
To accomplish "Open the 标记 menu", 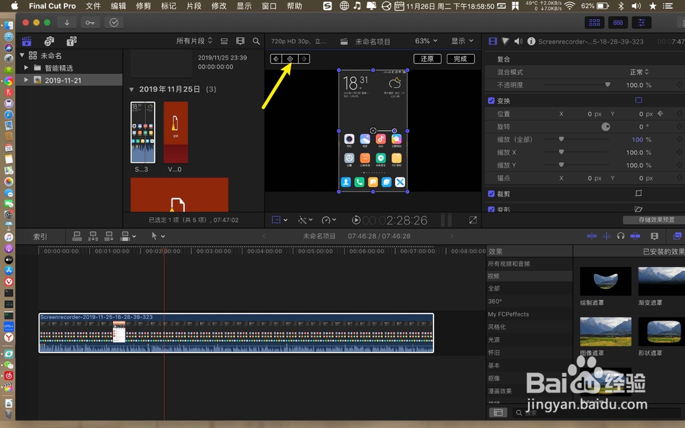I will tap(169, 6).
